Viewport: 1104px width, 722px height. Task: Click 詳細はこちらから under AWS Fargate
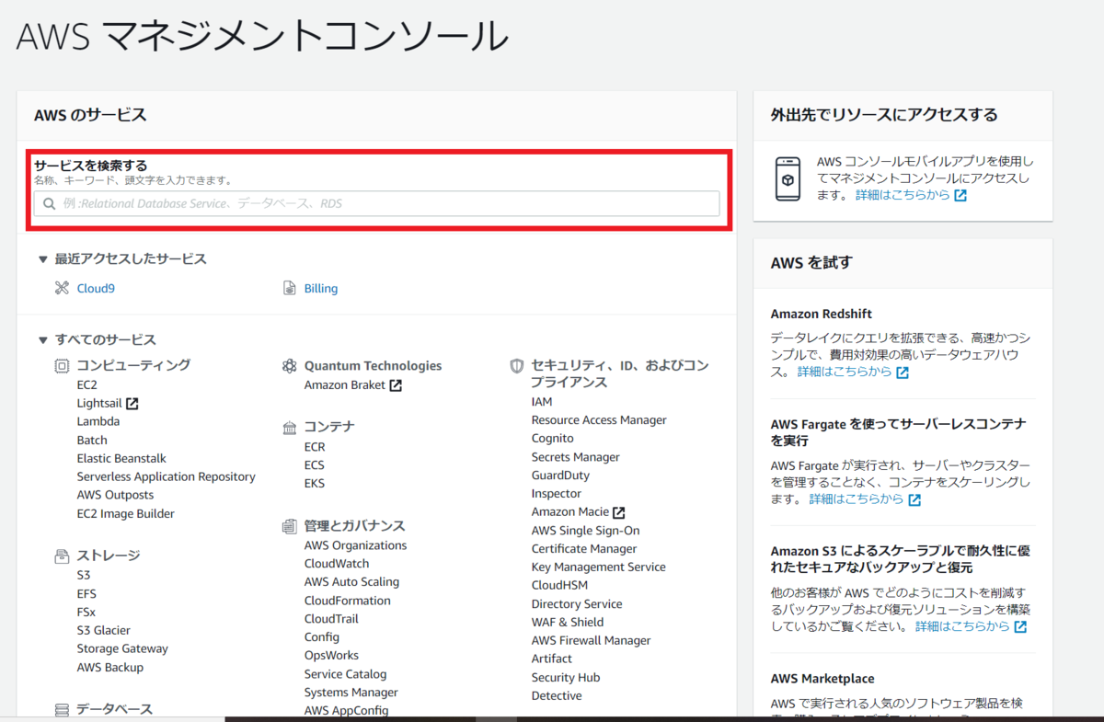point(857,499)
